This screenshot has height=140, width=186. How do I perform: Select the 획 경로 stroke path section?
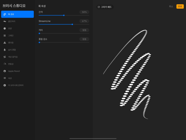pyautogui.click(x=18, y=14)
